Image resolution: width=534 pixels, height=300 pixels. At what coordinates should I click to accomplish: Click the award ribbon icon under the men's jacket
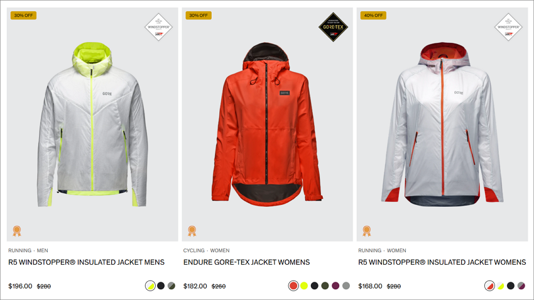(17, 231)
